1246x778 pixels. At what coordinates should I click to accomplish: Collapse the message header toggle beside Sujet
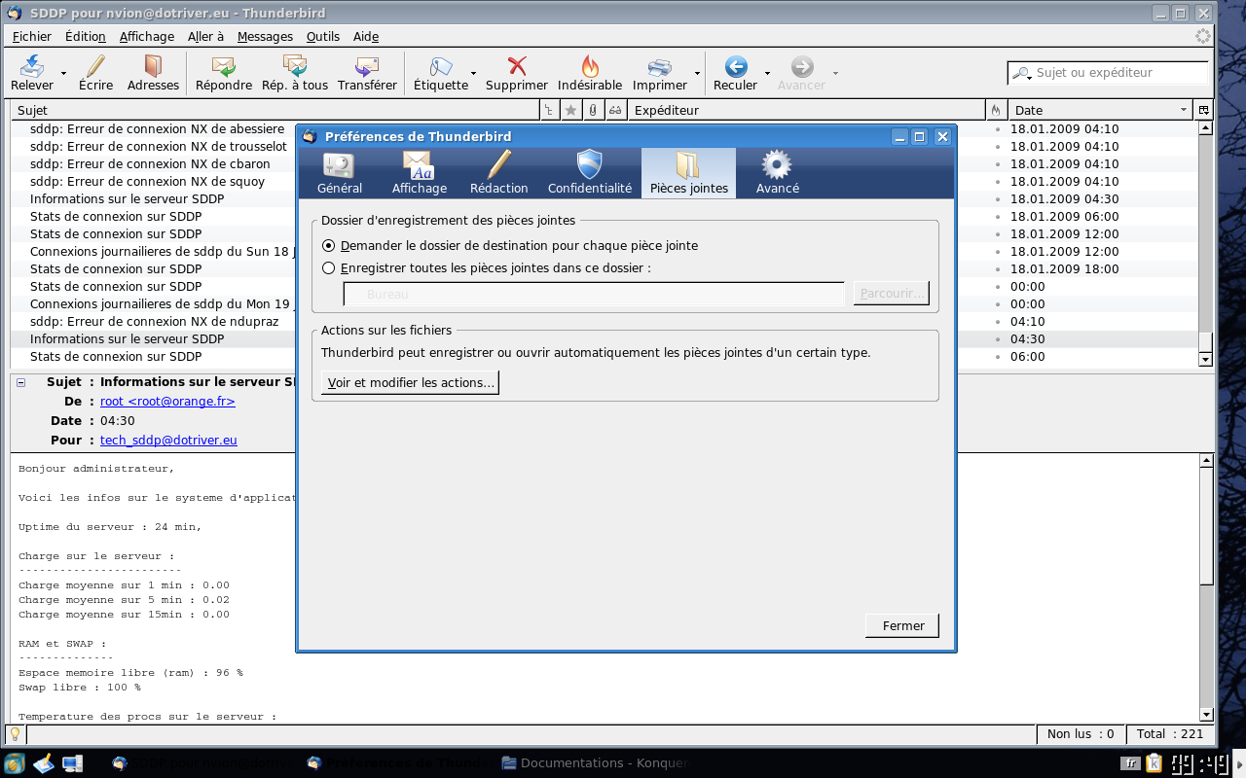coord(21,382)
